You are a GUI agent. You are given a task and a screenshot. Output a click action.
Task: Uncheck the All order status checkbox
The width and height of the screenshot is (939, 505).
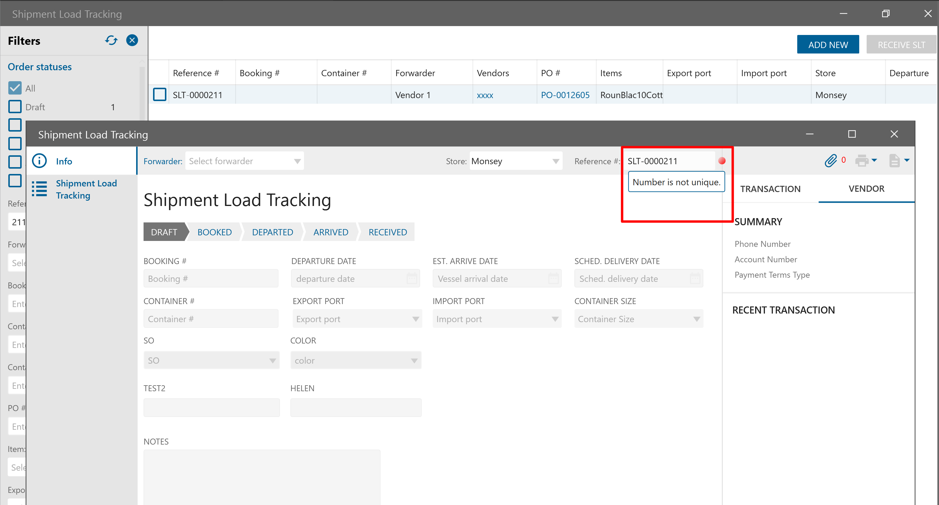[x=15, y=88]
